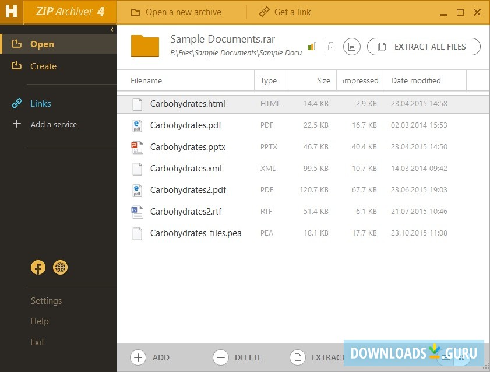
Task: Click the compression level bars icon
Action: 312,46
